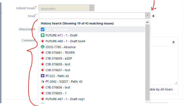
Task: Choose FUTURE-411 - 1 - Draft
Action: click(92, 35)
